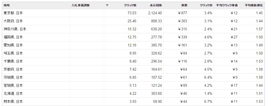
Task: Open the bid adjustment cell for 愛知県
Action: click(x=87, y=45)
